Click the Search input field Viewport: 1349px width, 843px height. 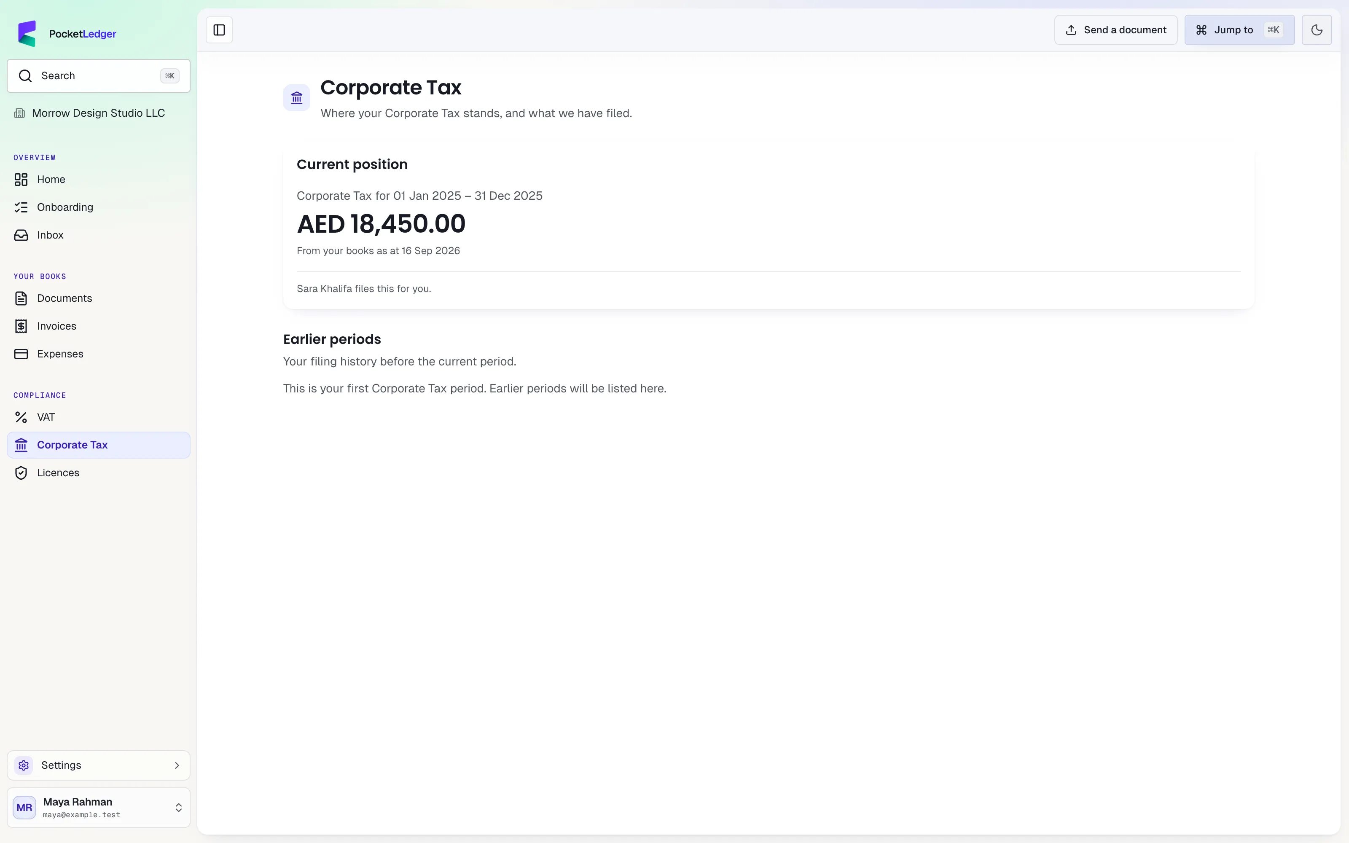(x=99, y=76)
